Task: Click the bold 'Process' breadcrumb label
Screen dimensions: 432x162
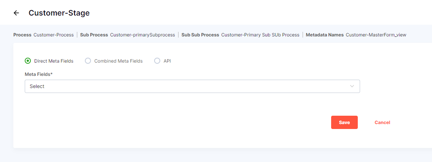Action: click(x=22, y=35)
